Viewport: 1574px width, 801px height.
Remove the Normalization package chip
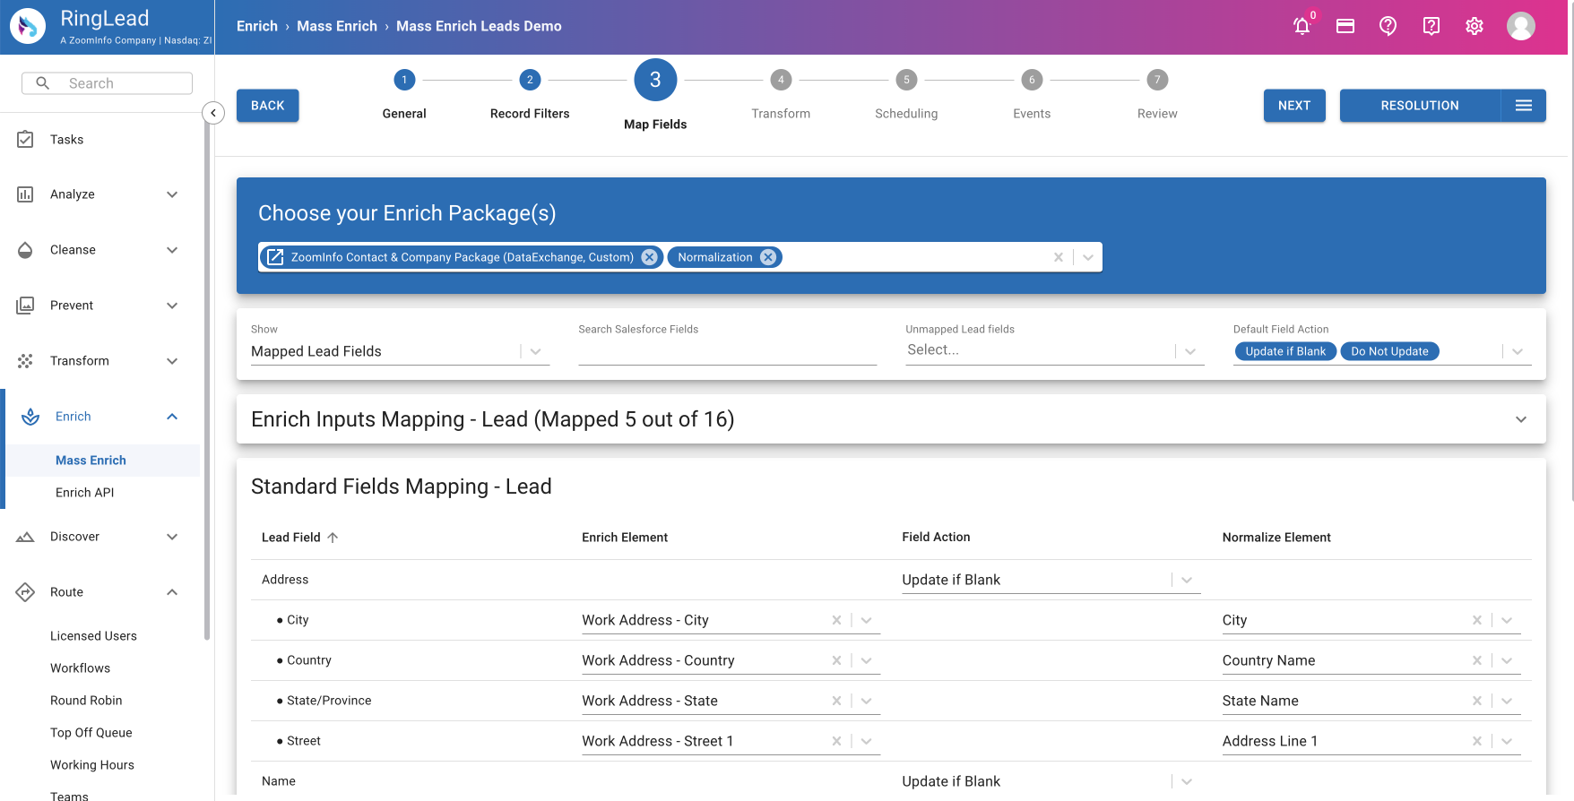pyautogui.click(x=767, y=257)
